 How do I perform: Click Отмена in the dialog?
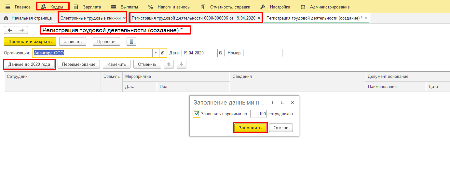[281, 128]
